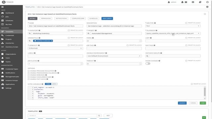
Task: Click the Add Survey button
Action: (x=107, y=19)
